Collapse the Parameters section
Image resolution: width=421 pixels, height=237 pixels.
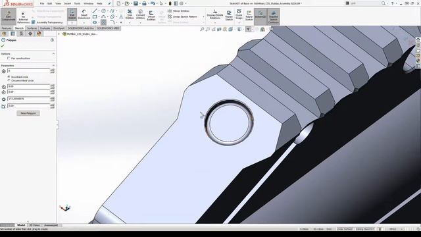click(x=53, y=66)
